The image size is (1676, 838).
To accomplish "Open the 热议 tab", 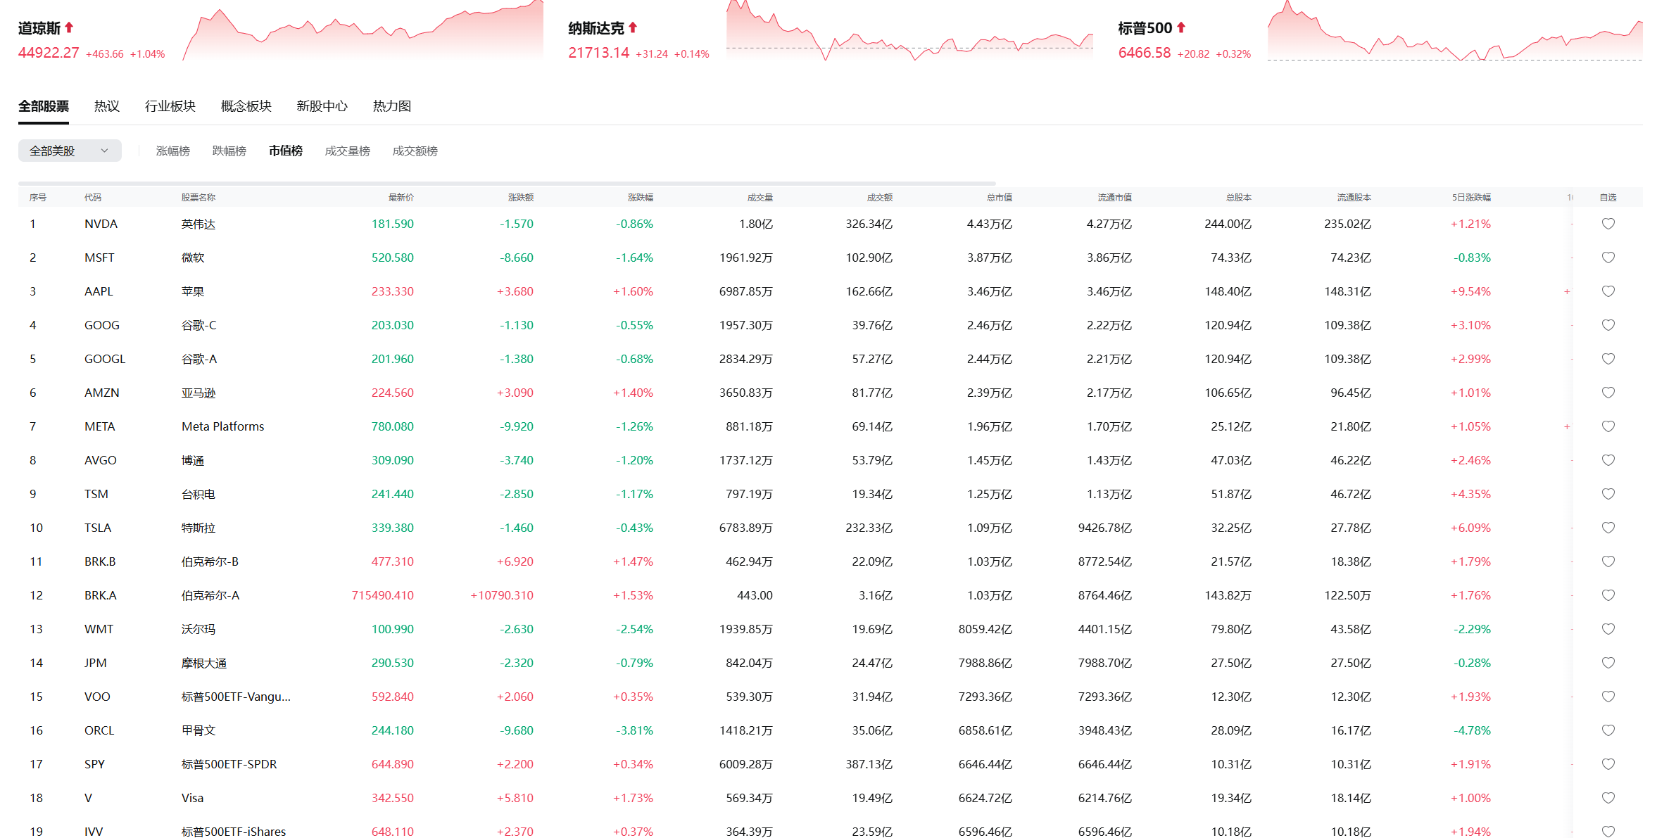I will (107, 106).
